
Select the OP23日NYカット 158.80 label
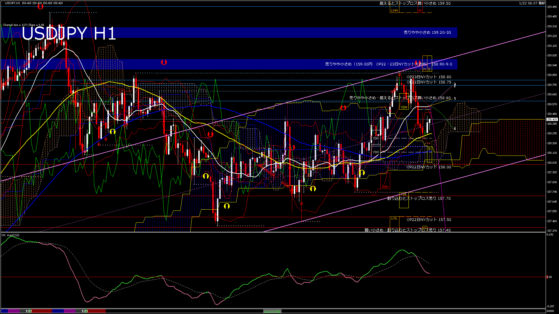(429, 77)
